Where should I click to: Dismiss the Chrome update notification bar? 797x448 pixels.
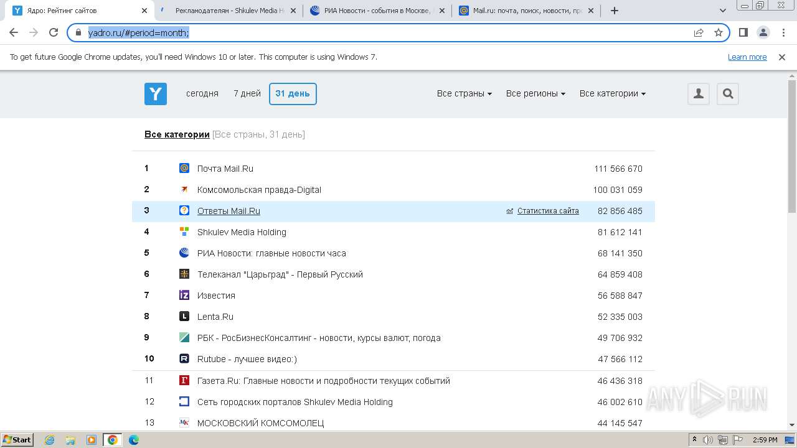(782, 57)
